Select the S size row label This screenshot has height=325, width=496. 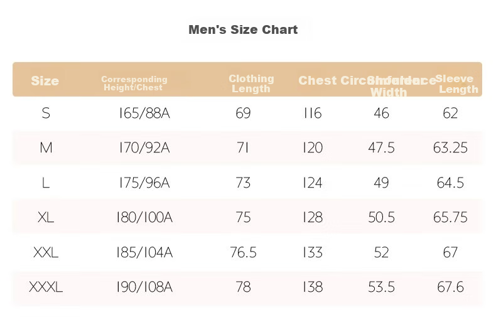[46, 113]
